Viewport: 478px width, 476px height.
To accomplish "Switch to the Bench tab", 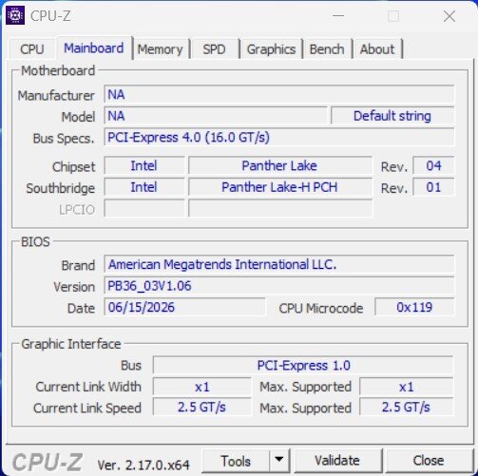I will (x=327, y=49).
